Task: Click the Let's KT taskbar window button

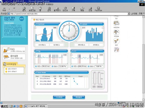Action: pyautogui.click(x=36, y=106)
